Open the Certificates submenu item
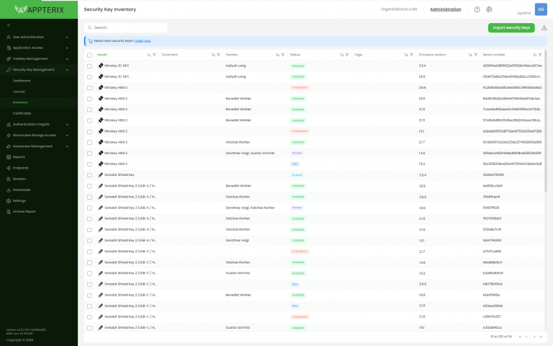The height and width of the screenshot is (346, 553). pyautogui.click(x=22, y=113)
